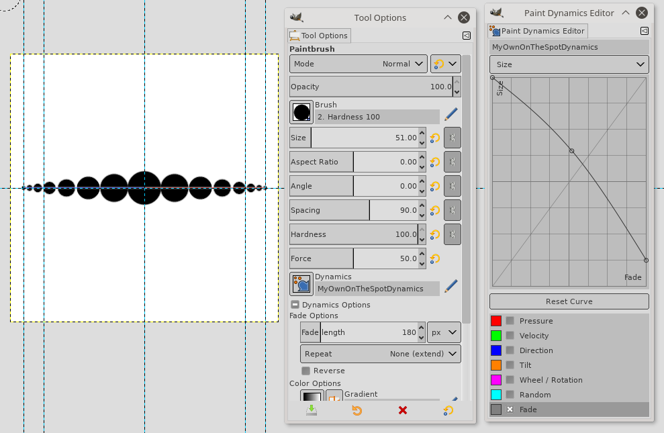Click the Angle slider

click(354, 186)
